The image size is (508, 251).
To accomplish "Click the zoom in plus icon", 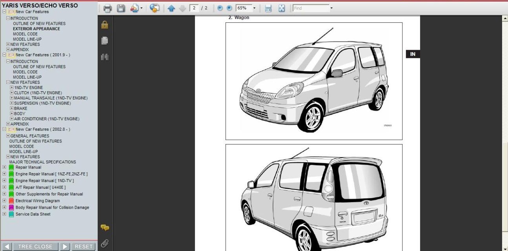I will point(229,8).
